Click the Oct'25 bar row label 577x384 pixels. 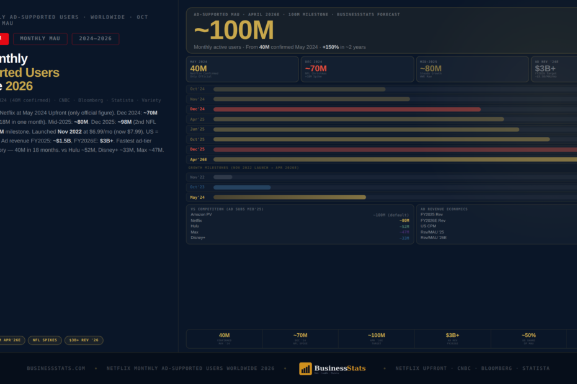[x=197, y=139]
